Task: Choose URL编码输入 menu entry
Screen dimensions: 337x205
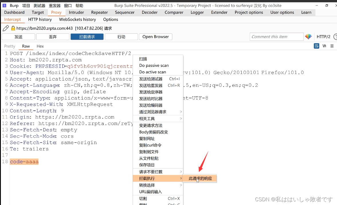Action: point(158,192)
